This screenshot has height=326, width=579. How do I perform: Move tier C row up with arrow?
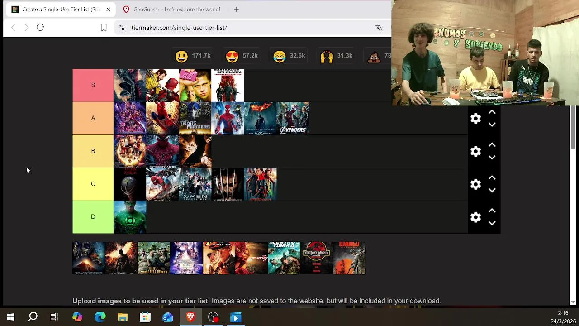pos(492,178)
